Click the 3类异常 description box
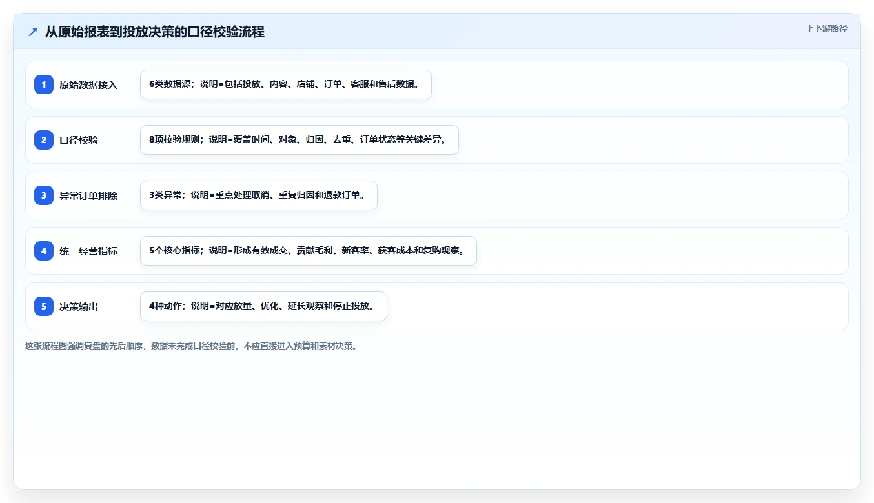The width and height of the screenshot is (874, 503). (259, 195)
